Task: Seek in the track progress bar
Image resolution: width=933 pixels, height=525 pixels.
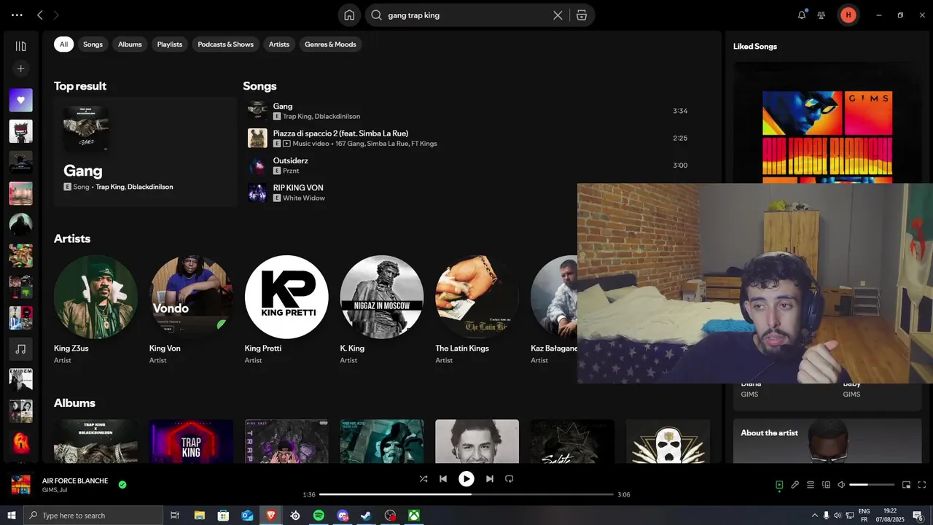Action: point(466,494)
